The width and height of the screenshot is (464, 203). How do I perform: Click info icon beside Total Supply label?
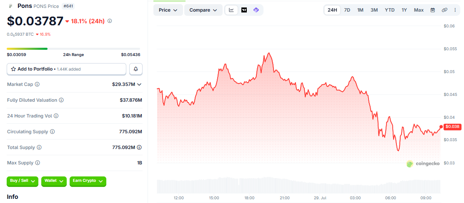point(39,147)
